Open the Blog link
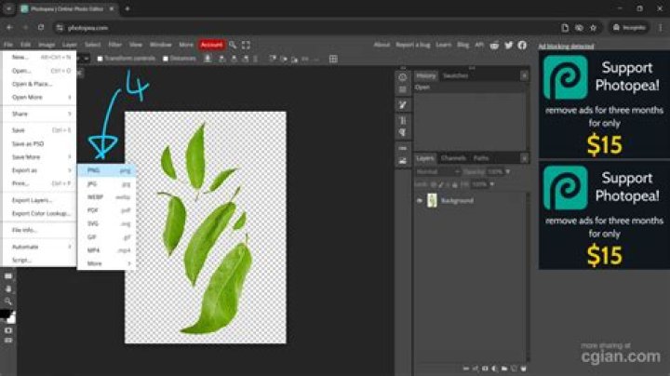 pyautogui.click(x=462, y=45)
